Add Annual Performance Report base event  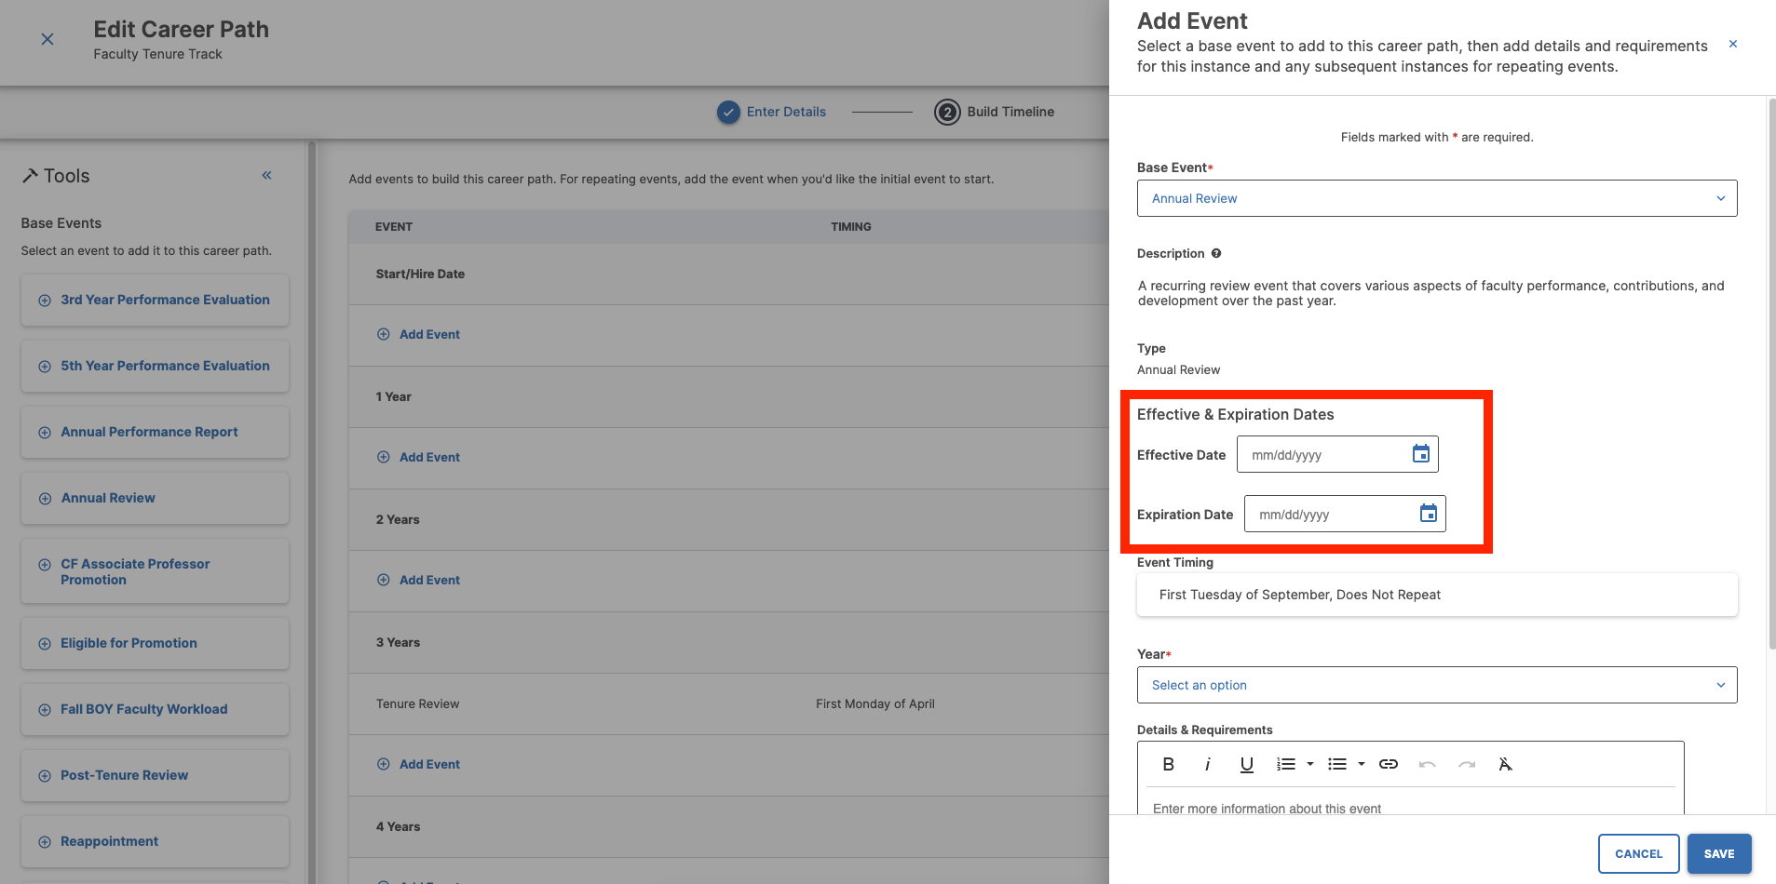coord(155,432)
